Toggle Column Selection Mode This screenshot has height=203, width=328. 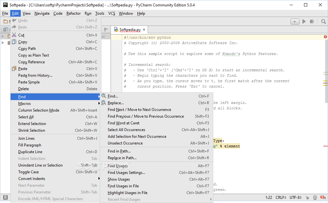click(56, 110)
